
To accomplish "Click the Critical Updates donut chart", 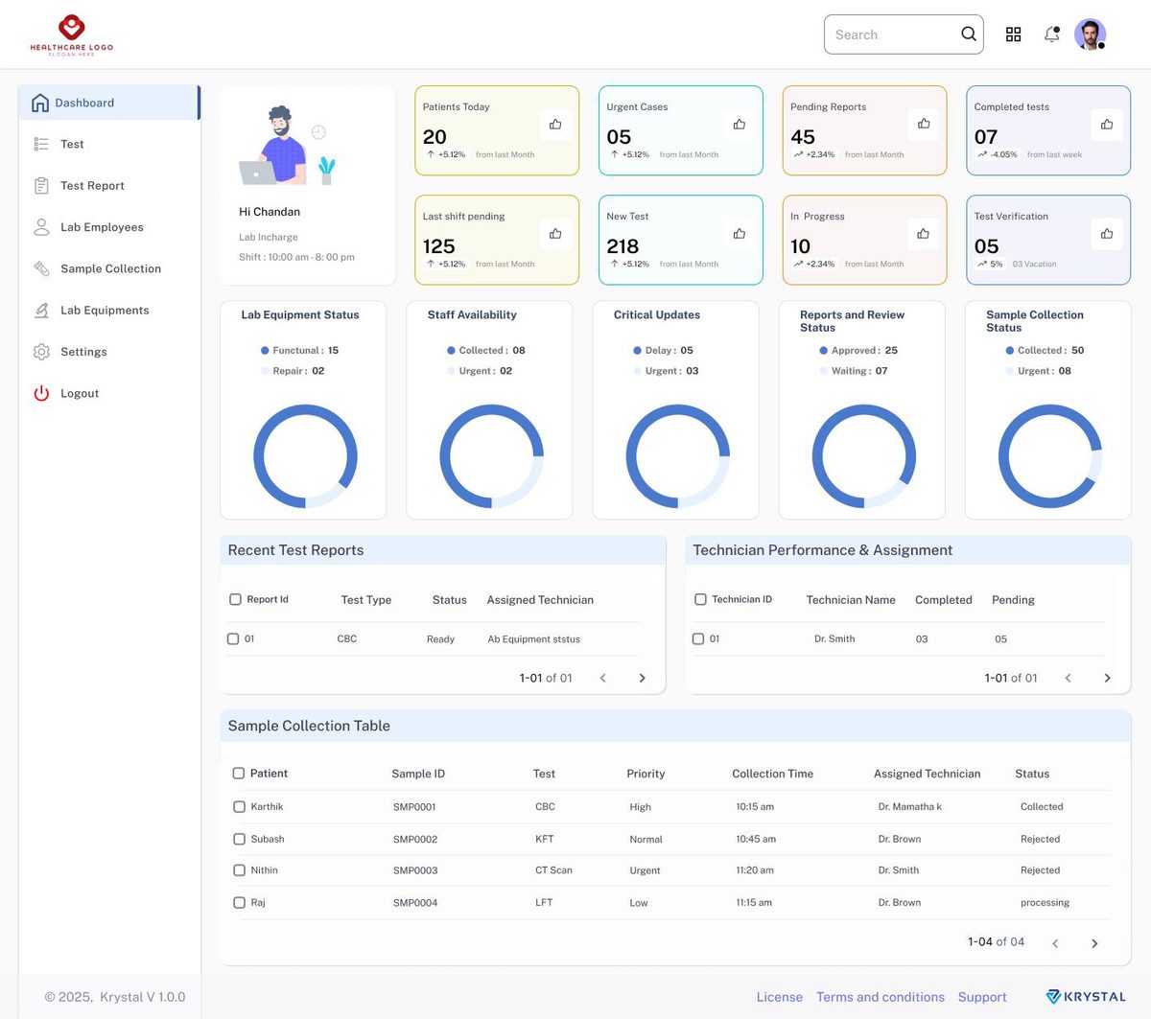I will [677, 456].
